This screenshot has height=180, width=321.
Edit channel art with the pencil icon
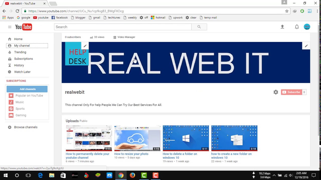point(306,46)
